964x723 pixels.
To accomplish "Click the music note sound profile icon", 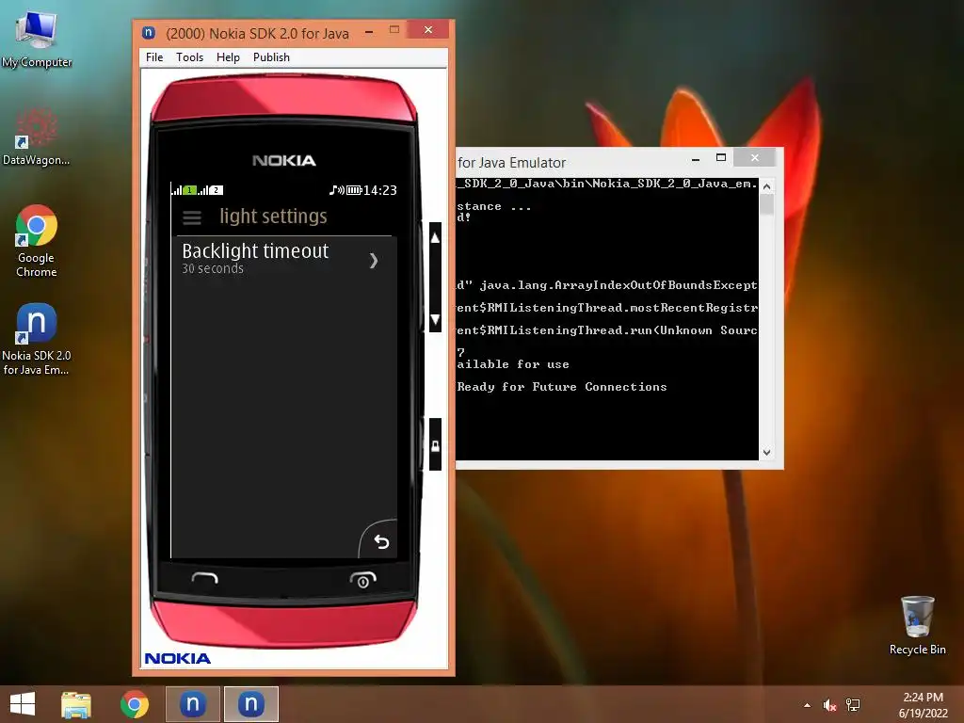I will click(336, 190).
